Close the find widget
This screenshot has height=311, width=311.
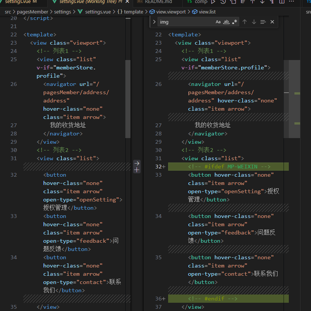pyautogui.click(x=272, y=22)
